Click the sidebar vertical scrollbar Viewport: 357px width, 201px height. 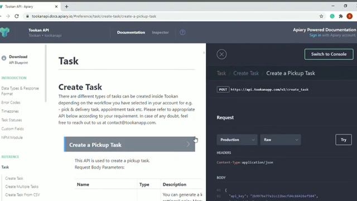click(x=46, y=73)
